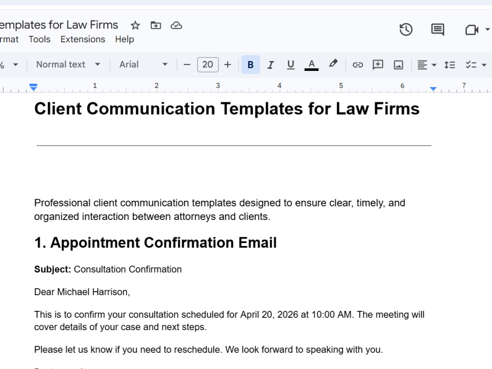This screenshot has height=369, width=492.
Task: Open the Extensions menu
Action: pyautogui.click(x=83, y=39)
